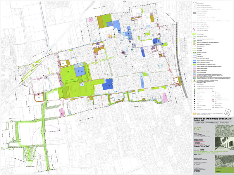The image size is (234, 175).
Task: Click the dark blue school facilities swatch
Action: coord(195,63)
